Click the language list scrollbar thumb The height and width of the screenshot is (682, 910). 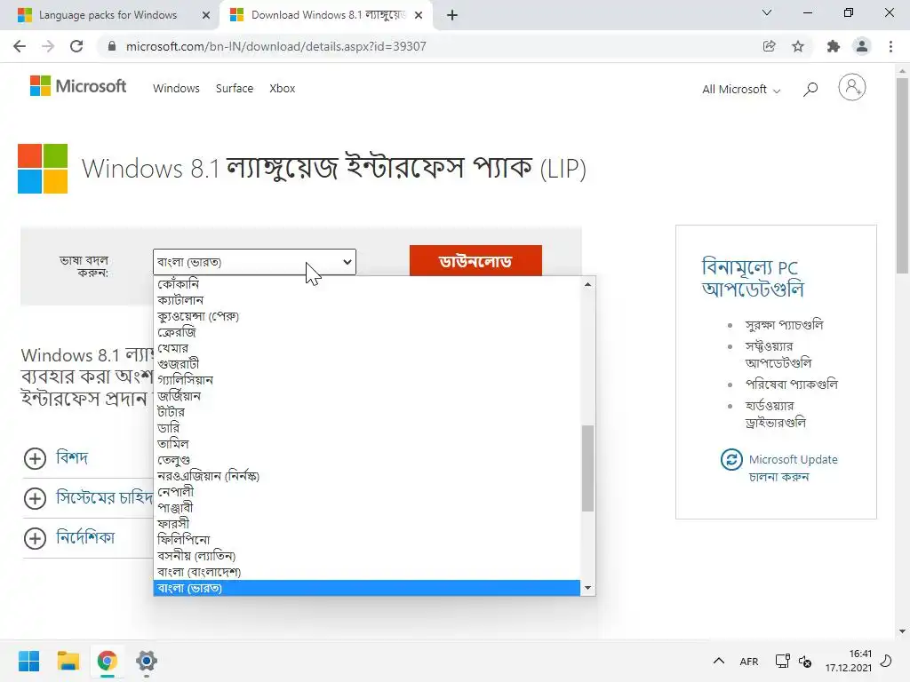coord(588,469)
